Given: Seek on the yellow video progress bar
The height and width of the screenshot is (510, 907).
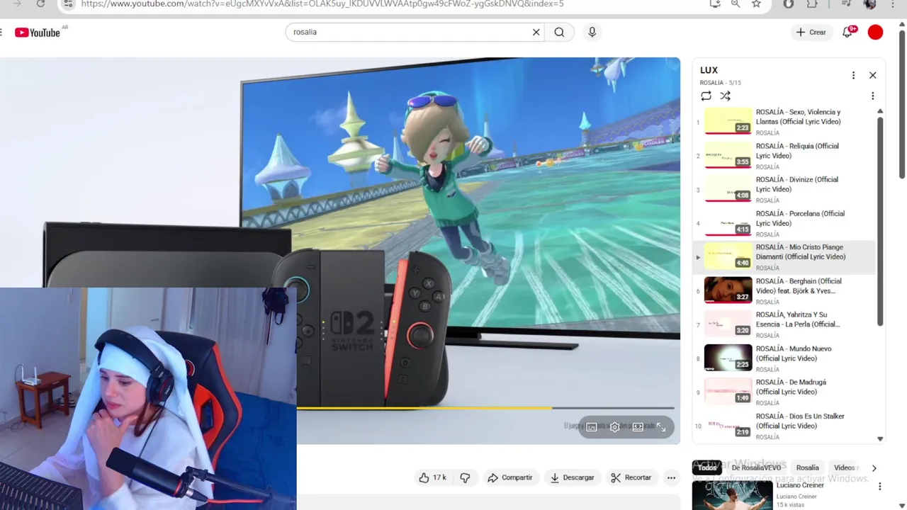Looking at the screenshot, I should click(485, 408).
